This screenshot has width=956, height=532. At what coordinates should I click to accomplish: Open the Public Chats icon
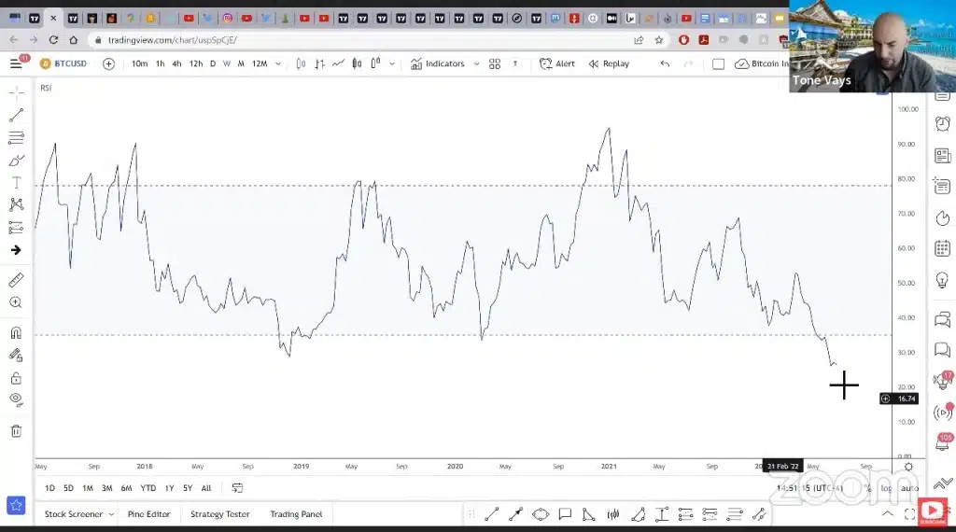click(x=943, y=318)
